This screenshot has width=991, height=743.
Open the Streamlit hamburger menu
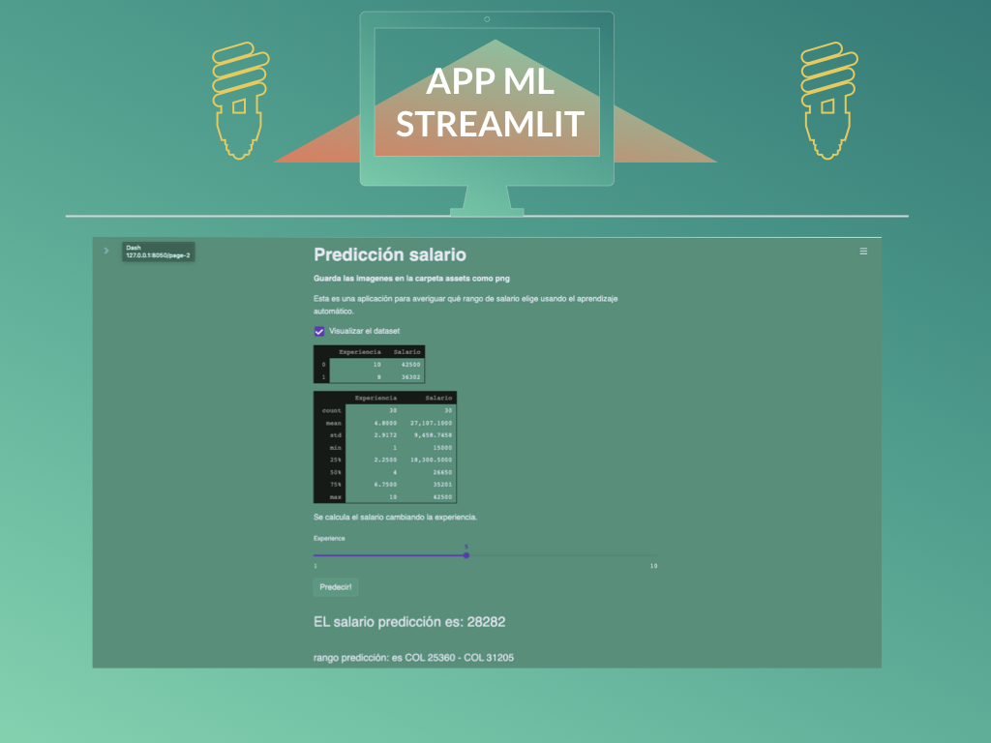click(x=863, y=251)
